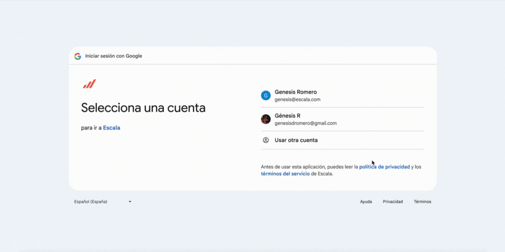Click the Selecciona una cuenta heading
This screenshot has width=505, height=252.
tap(143, 108)
